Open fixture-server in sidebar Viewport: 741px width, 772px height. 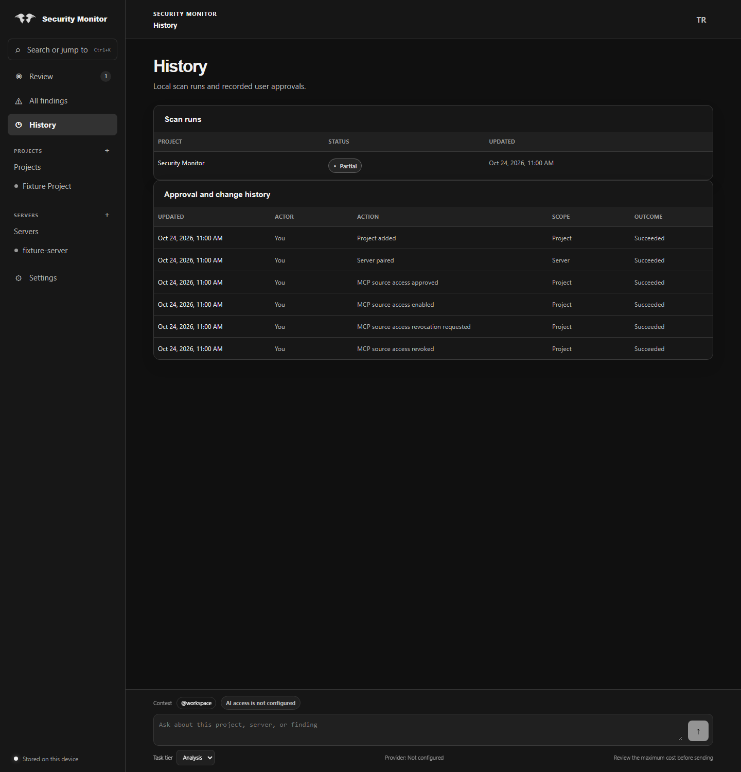pyautogui.click(x=45, y=251)
